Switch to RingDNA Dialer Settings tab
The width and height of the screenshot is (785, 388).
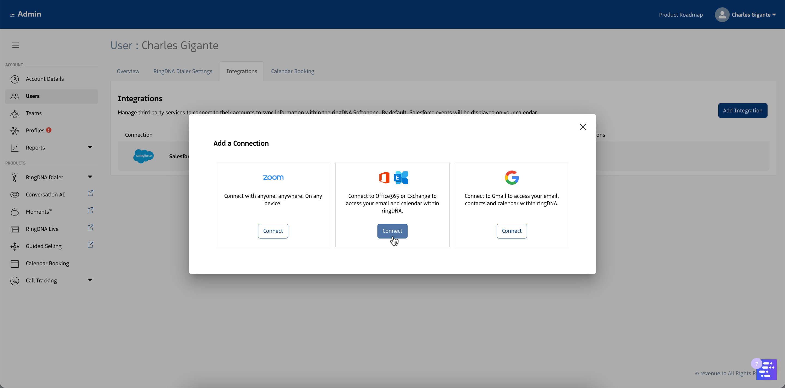[x=183, y=71]
